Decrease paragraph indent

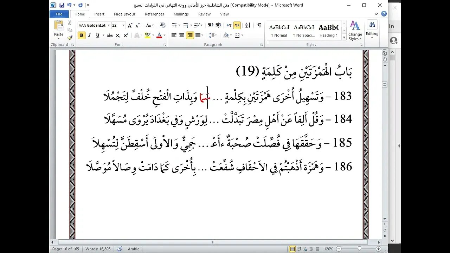tap(211, 25)
